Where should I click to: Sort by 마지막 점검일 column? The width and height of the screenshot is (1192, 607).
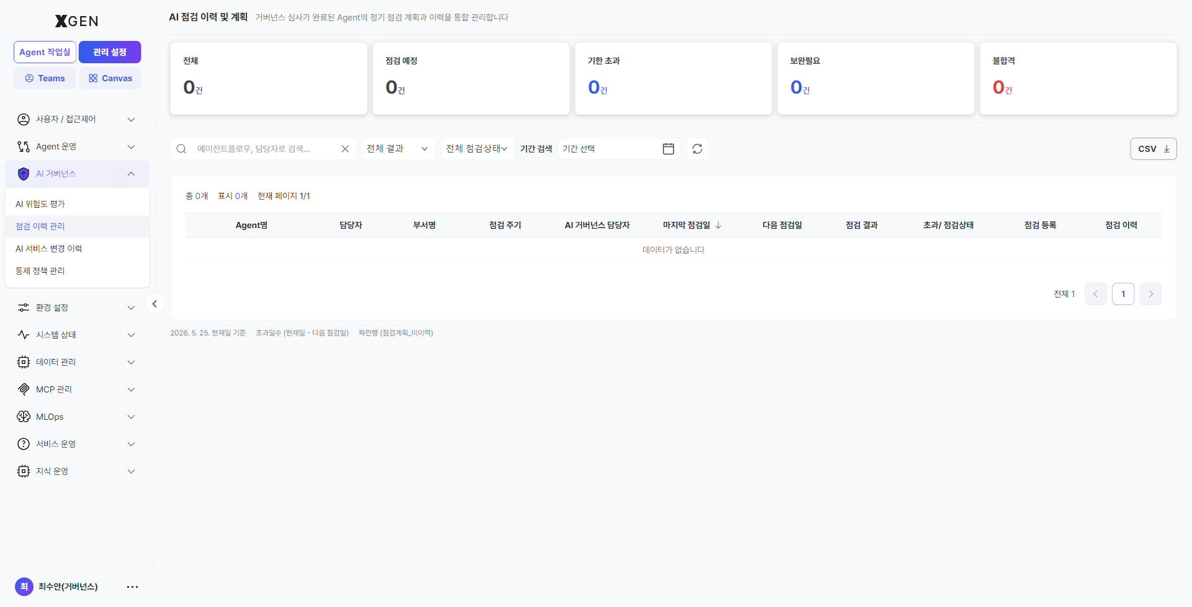pyautogui.click(x=692, y=225)
